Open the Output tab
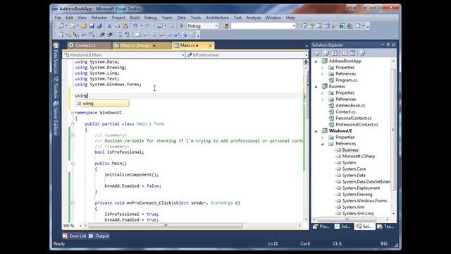The width and height of the screenshot is (451, 254). pos(99,236)
